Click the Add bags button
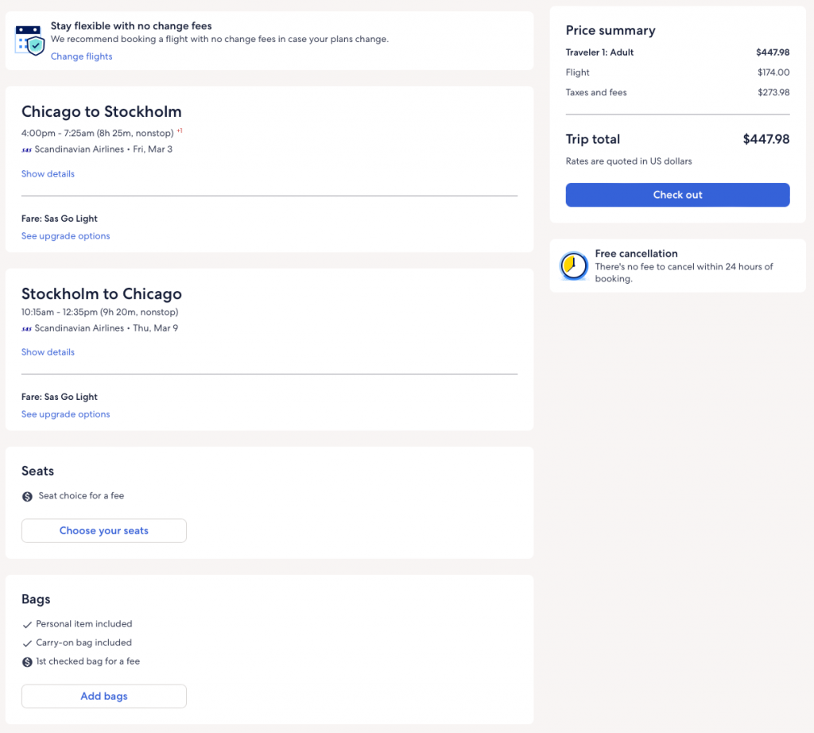Viewport: 814px width, 733px height. (x=104, y=696)
